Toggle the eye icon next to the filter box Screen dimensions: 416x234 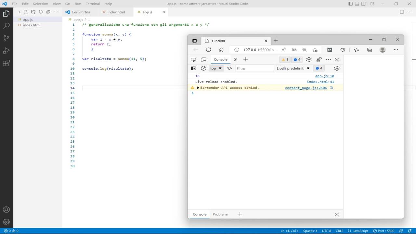pos(229,68)
